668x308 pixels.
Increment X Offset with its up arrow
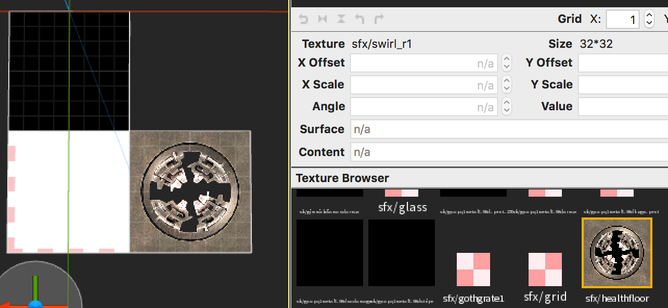(x=506, y=59)
